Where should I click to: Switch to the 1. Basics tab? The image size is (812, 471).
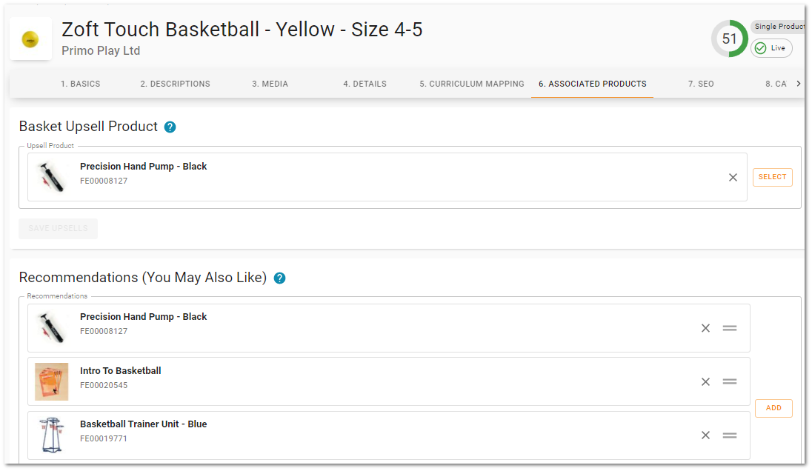pos(80,84)
